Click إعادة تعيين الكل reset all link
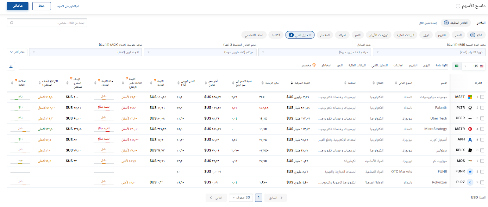 [x=428, y=23]
